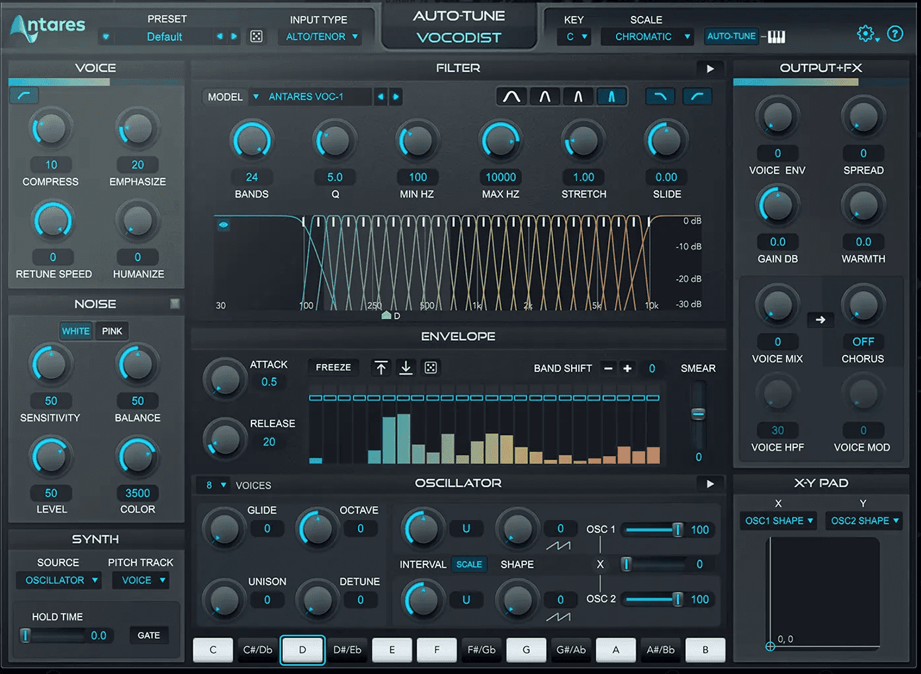Click the envelope maximize up-arrow icon
The image size is (921, 674).
point(381,367)
